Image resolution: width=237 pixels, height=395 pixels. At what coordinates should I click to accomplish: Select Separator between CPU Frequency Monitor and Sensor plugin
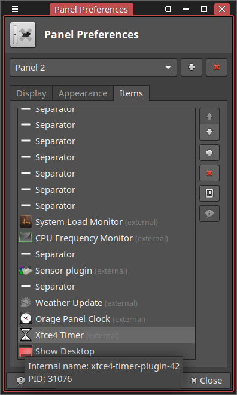click(x=107, y=254)
